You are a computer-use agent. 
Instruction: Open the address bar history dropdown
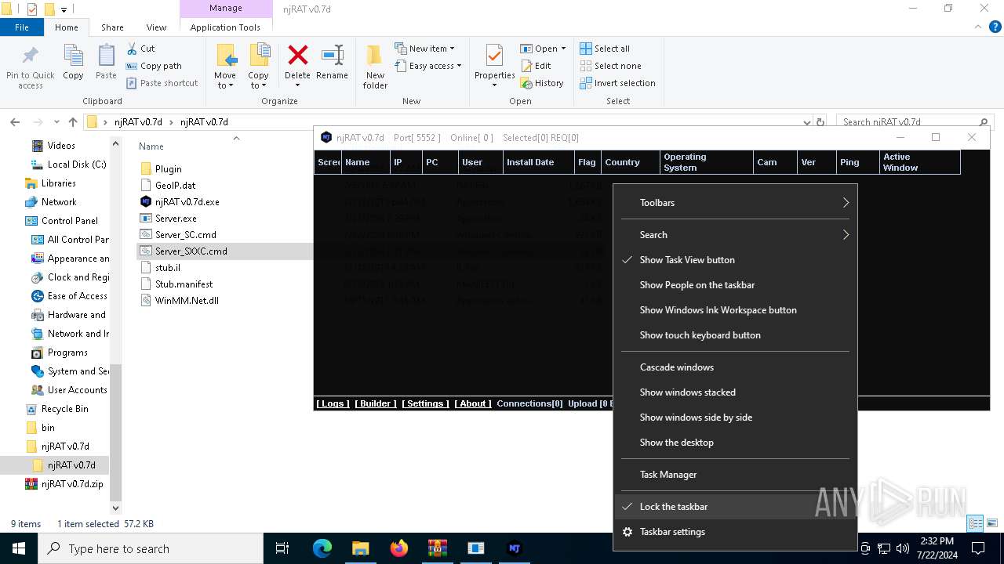pos(807,122)
